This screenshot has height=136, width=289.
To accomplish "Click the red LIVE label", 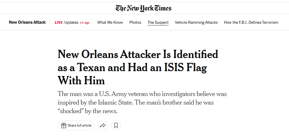I will tap(59, 23).
